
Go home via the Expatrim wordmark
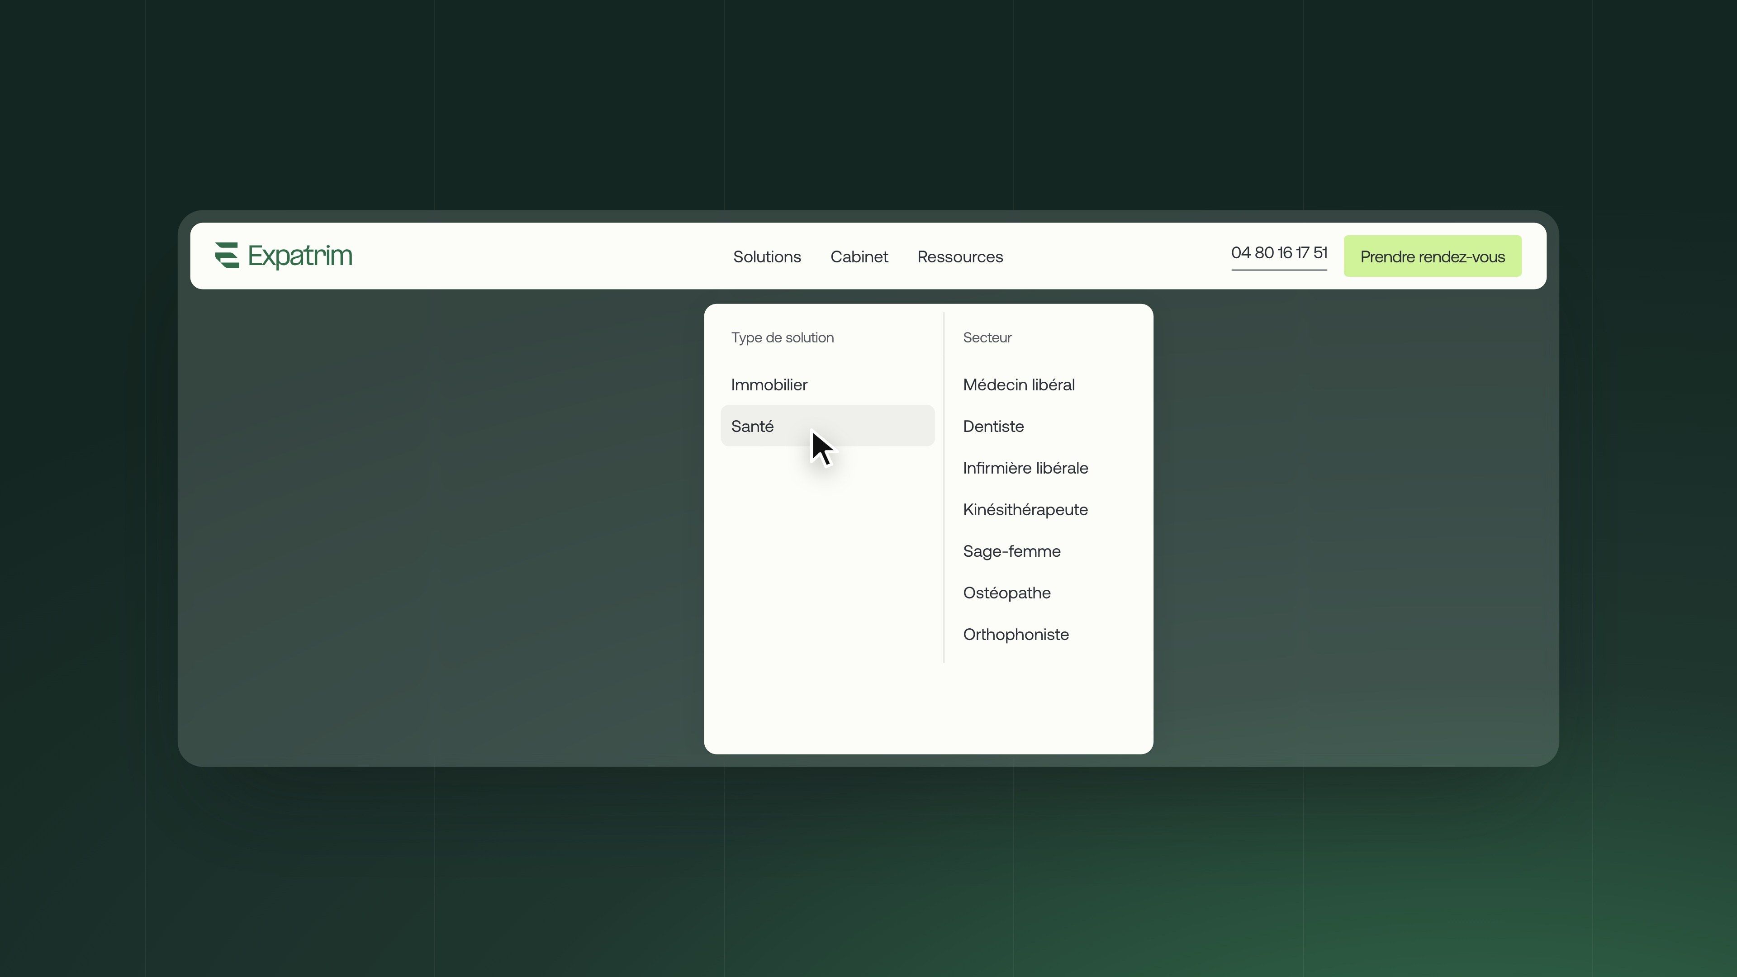pyautogui.click(x=300, y=256)
